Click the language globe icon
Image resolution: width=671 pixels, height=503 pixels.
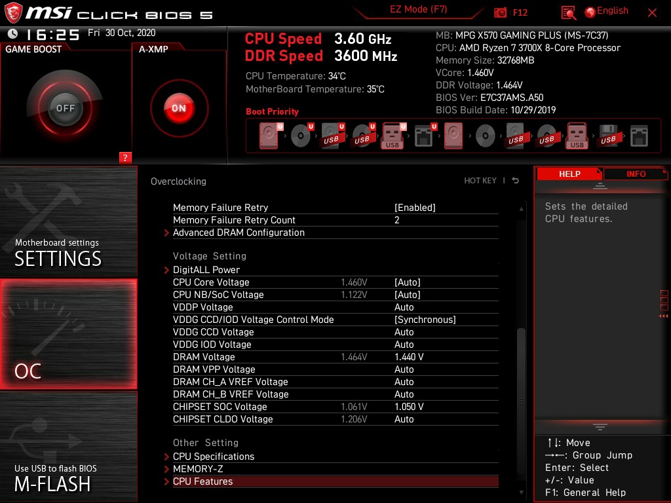(x=590, y=12)
